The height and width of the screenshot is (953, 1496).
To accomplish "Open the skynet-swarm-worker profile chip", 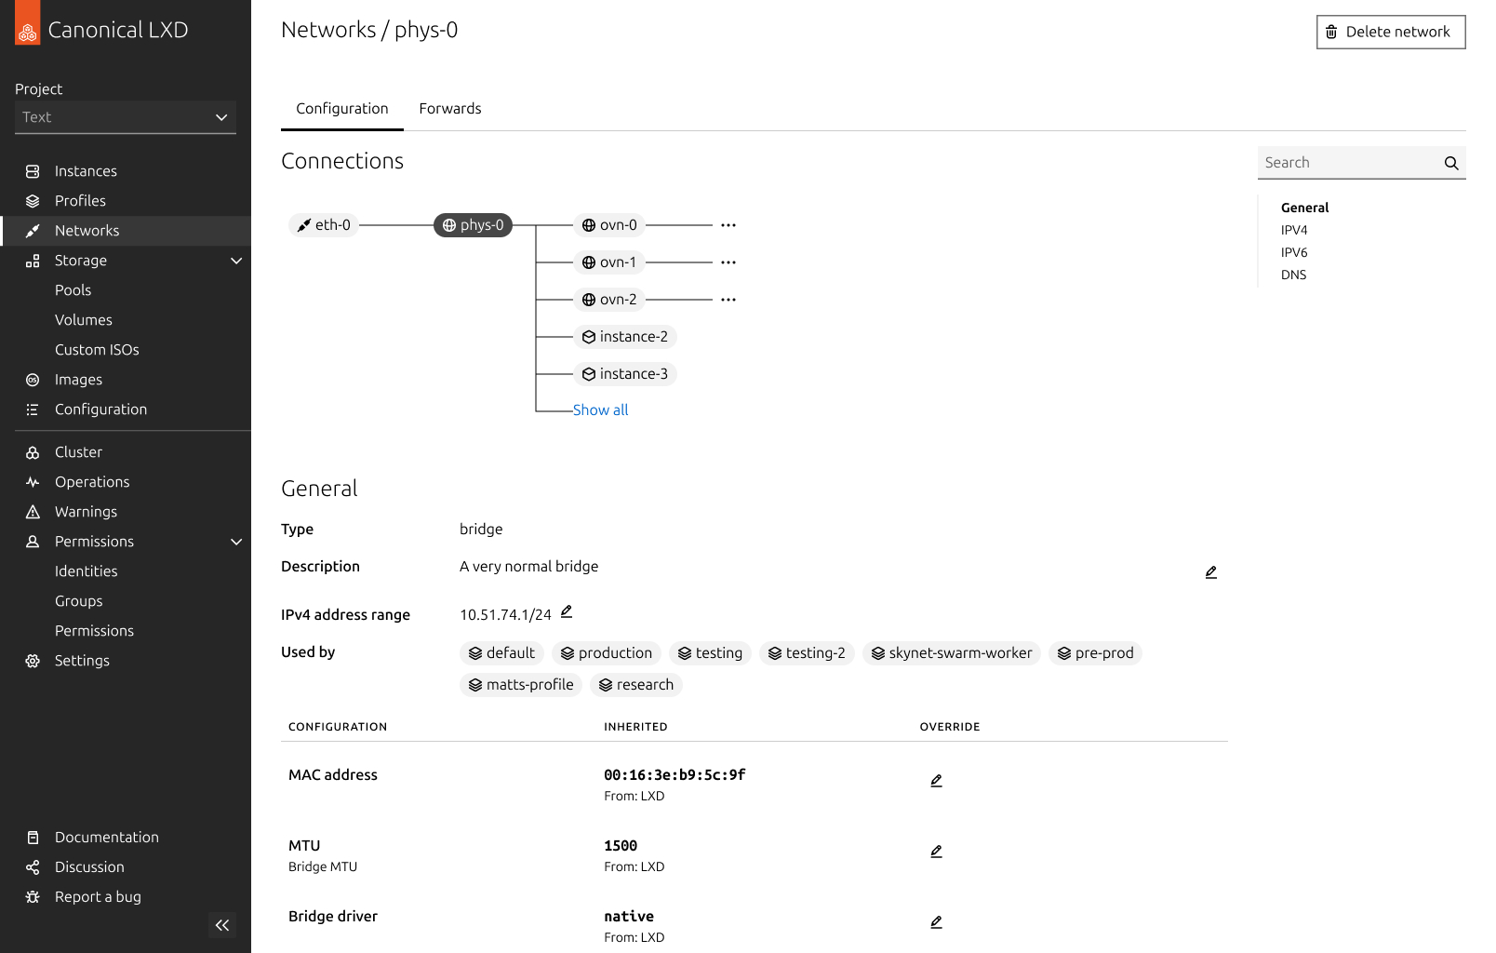I will click(x=951, y=653).
